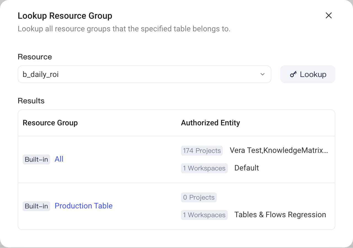This screenshot has height=248, width=353.
Task: Click 1 Workspaces badge in All row
Action: (x=204, y=168)
